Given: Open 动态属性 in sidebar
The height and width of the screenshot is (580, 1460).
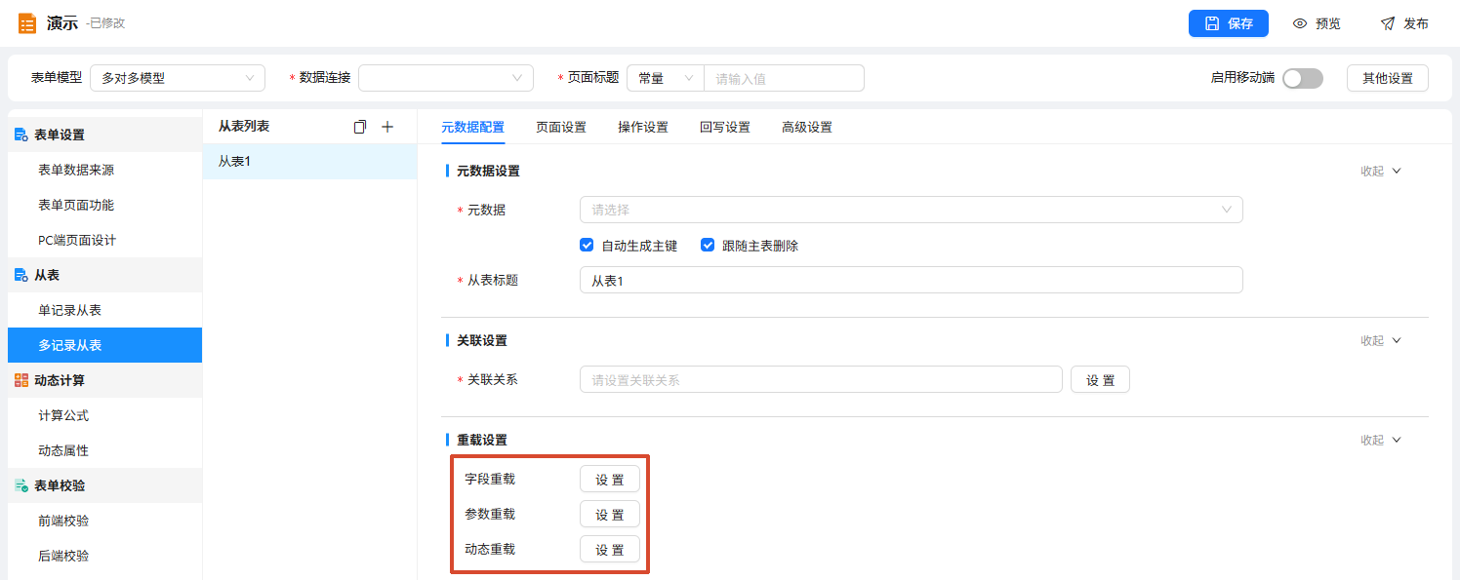Looking at the screenshot, I should click(x=104, y=450).
